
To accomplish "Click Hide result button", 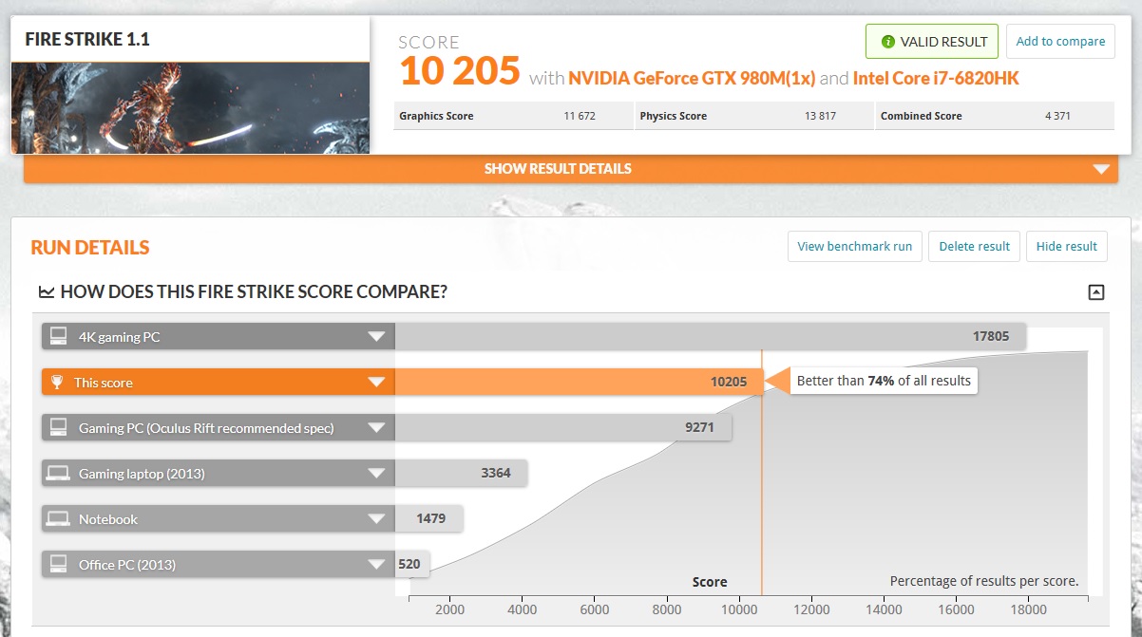I will tap(1067, 246).
